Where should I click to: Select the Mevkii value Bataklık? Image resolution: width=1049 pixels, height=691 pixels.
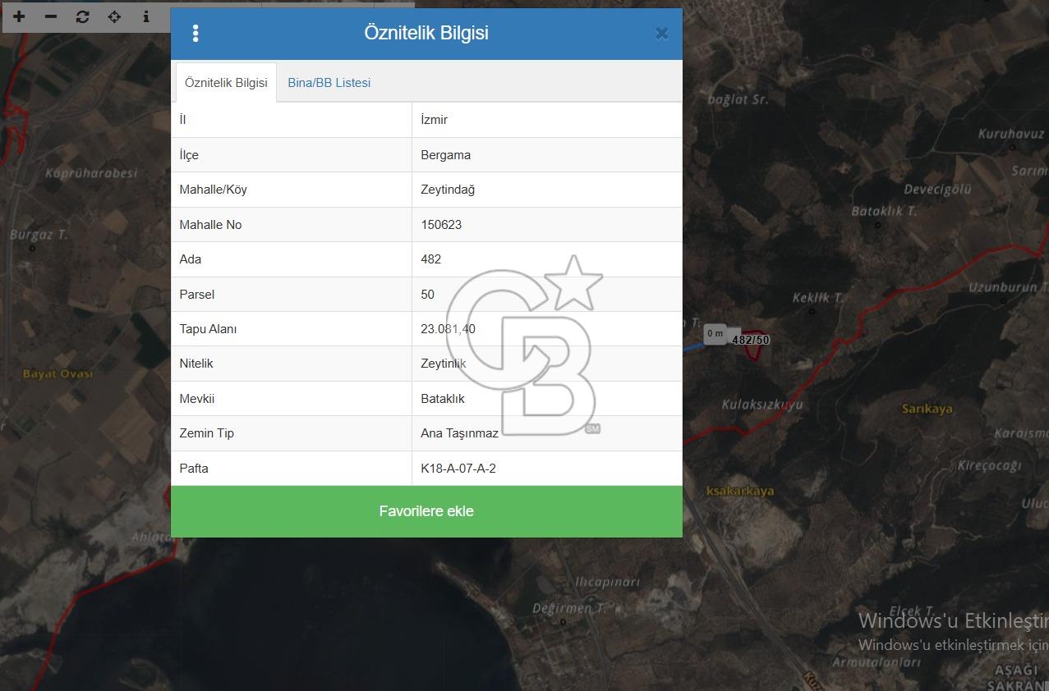(443, 399)
